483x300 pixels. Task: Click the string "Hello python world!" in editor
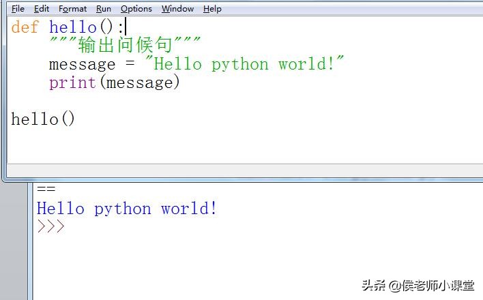click(x=245, y=64)
